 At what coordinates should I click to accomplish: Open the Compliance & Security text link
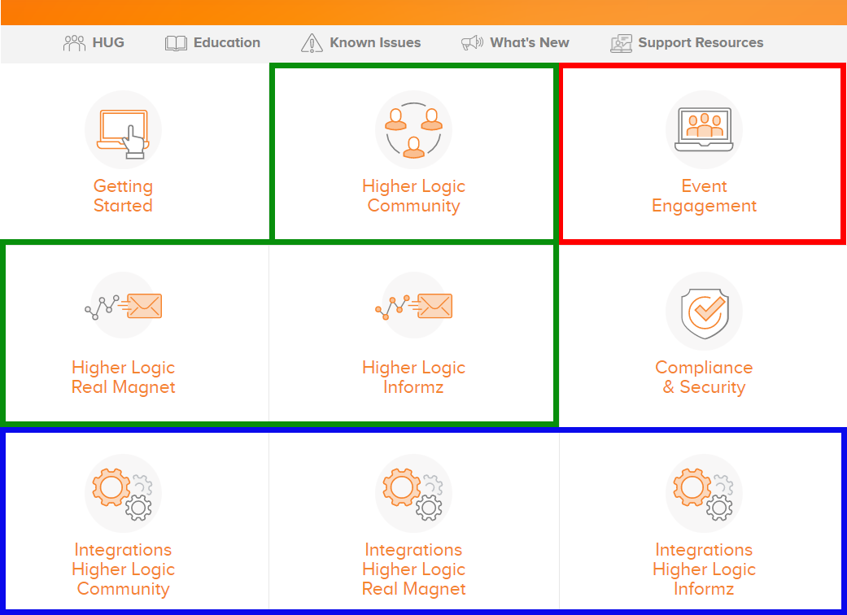[704, 377]
